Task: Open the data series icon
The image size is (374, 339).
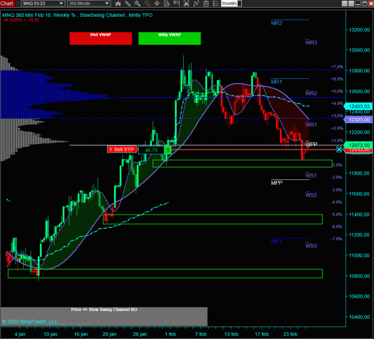Action: pyautogui.click(x=186, y=4)
